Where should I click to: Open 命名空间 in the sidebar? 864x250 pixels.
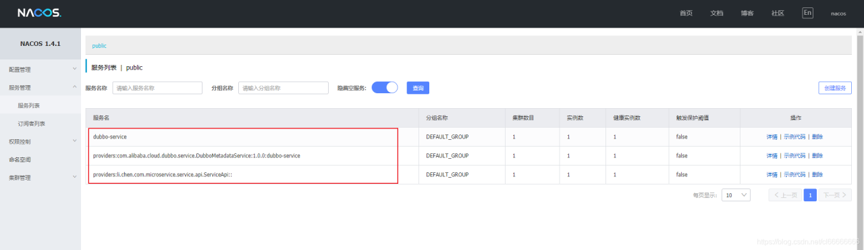20,160
